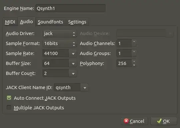The height and width of the screenshot is (128, 180).
Task: Click the Polyphony 256 value field
Action: pyautogui.click(x=124, y=63)
